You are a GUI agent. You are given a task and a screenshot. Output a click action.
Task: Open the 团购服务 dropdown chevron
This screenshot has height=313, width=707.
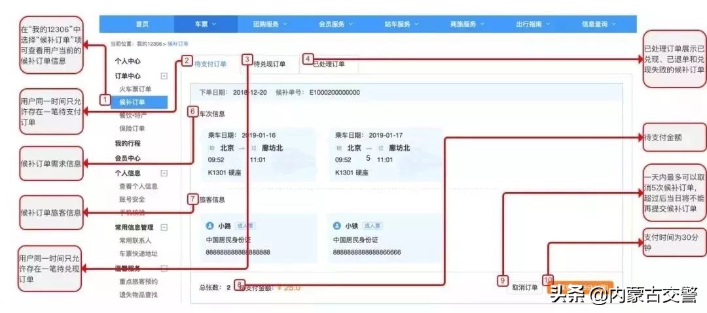pos(283,24)
